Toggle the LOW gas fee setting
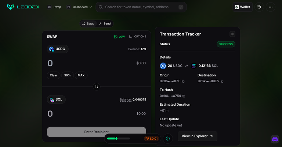The image size is (282, 147). click(x=119, y=37)
